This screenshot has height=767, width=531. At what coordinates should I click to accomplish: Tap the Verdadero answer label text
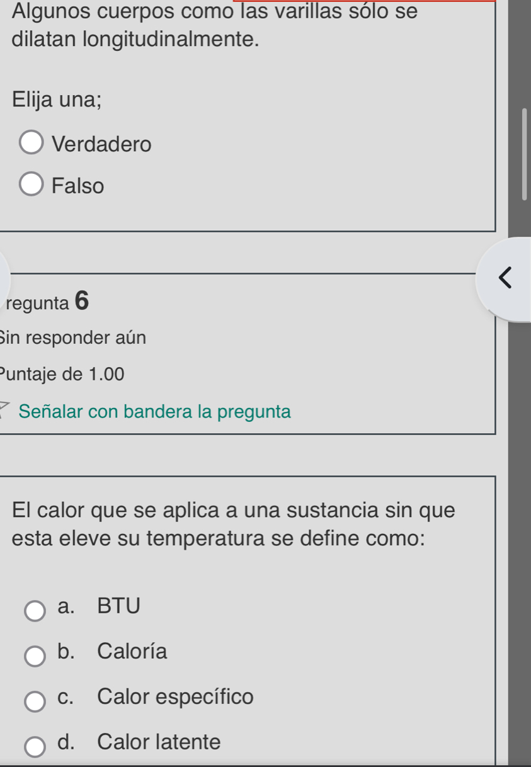[102, 144]
